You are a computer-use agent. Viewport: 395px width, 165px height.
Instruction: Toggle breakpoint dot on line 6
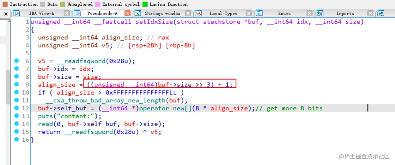click(x=16, y=61)
